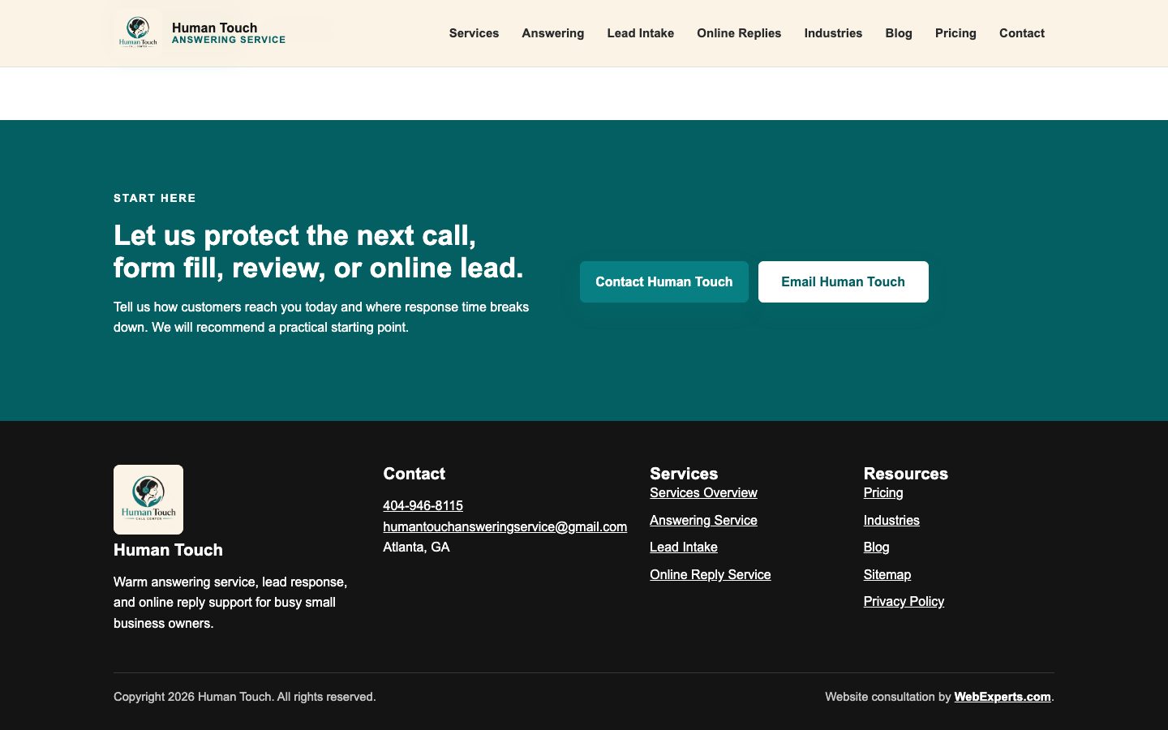Click the Human Touch footer logo image
This screenshot has height=730, width=1168.
pyautogui.click(x=148, y=500)
